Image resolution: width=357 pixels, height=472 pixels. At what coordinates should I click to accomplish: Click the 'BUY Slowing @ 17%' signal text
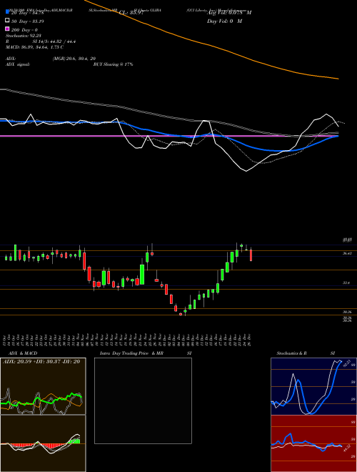(x=113, y=64)
